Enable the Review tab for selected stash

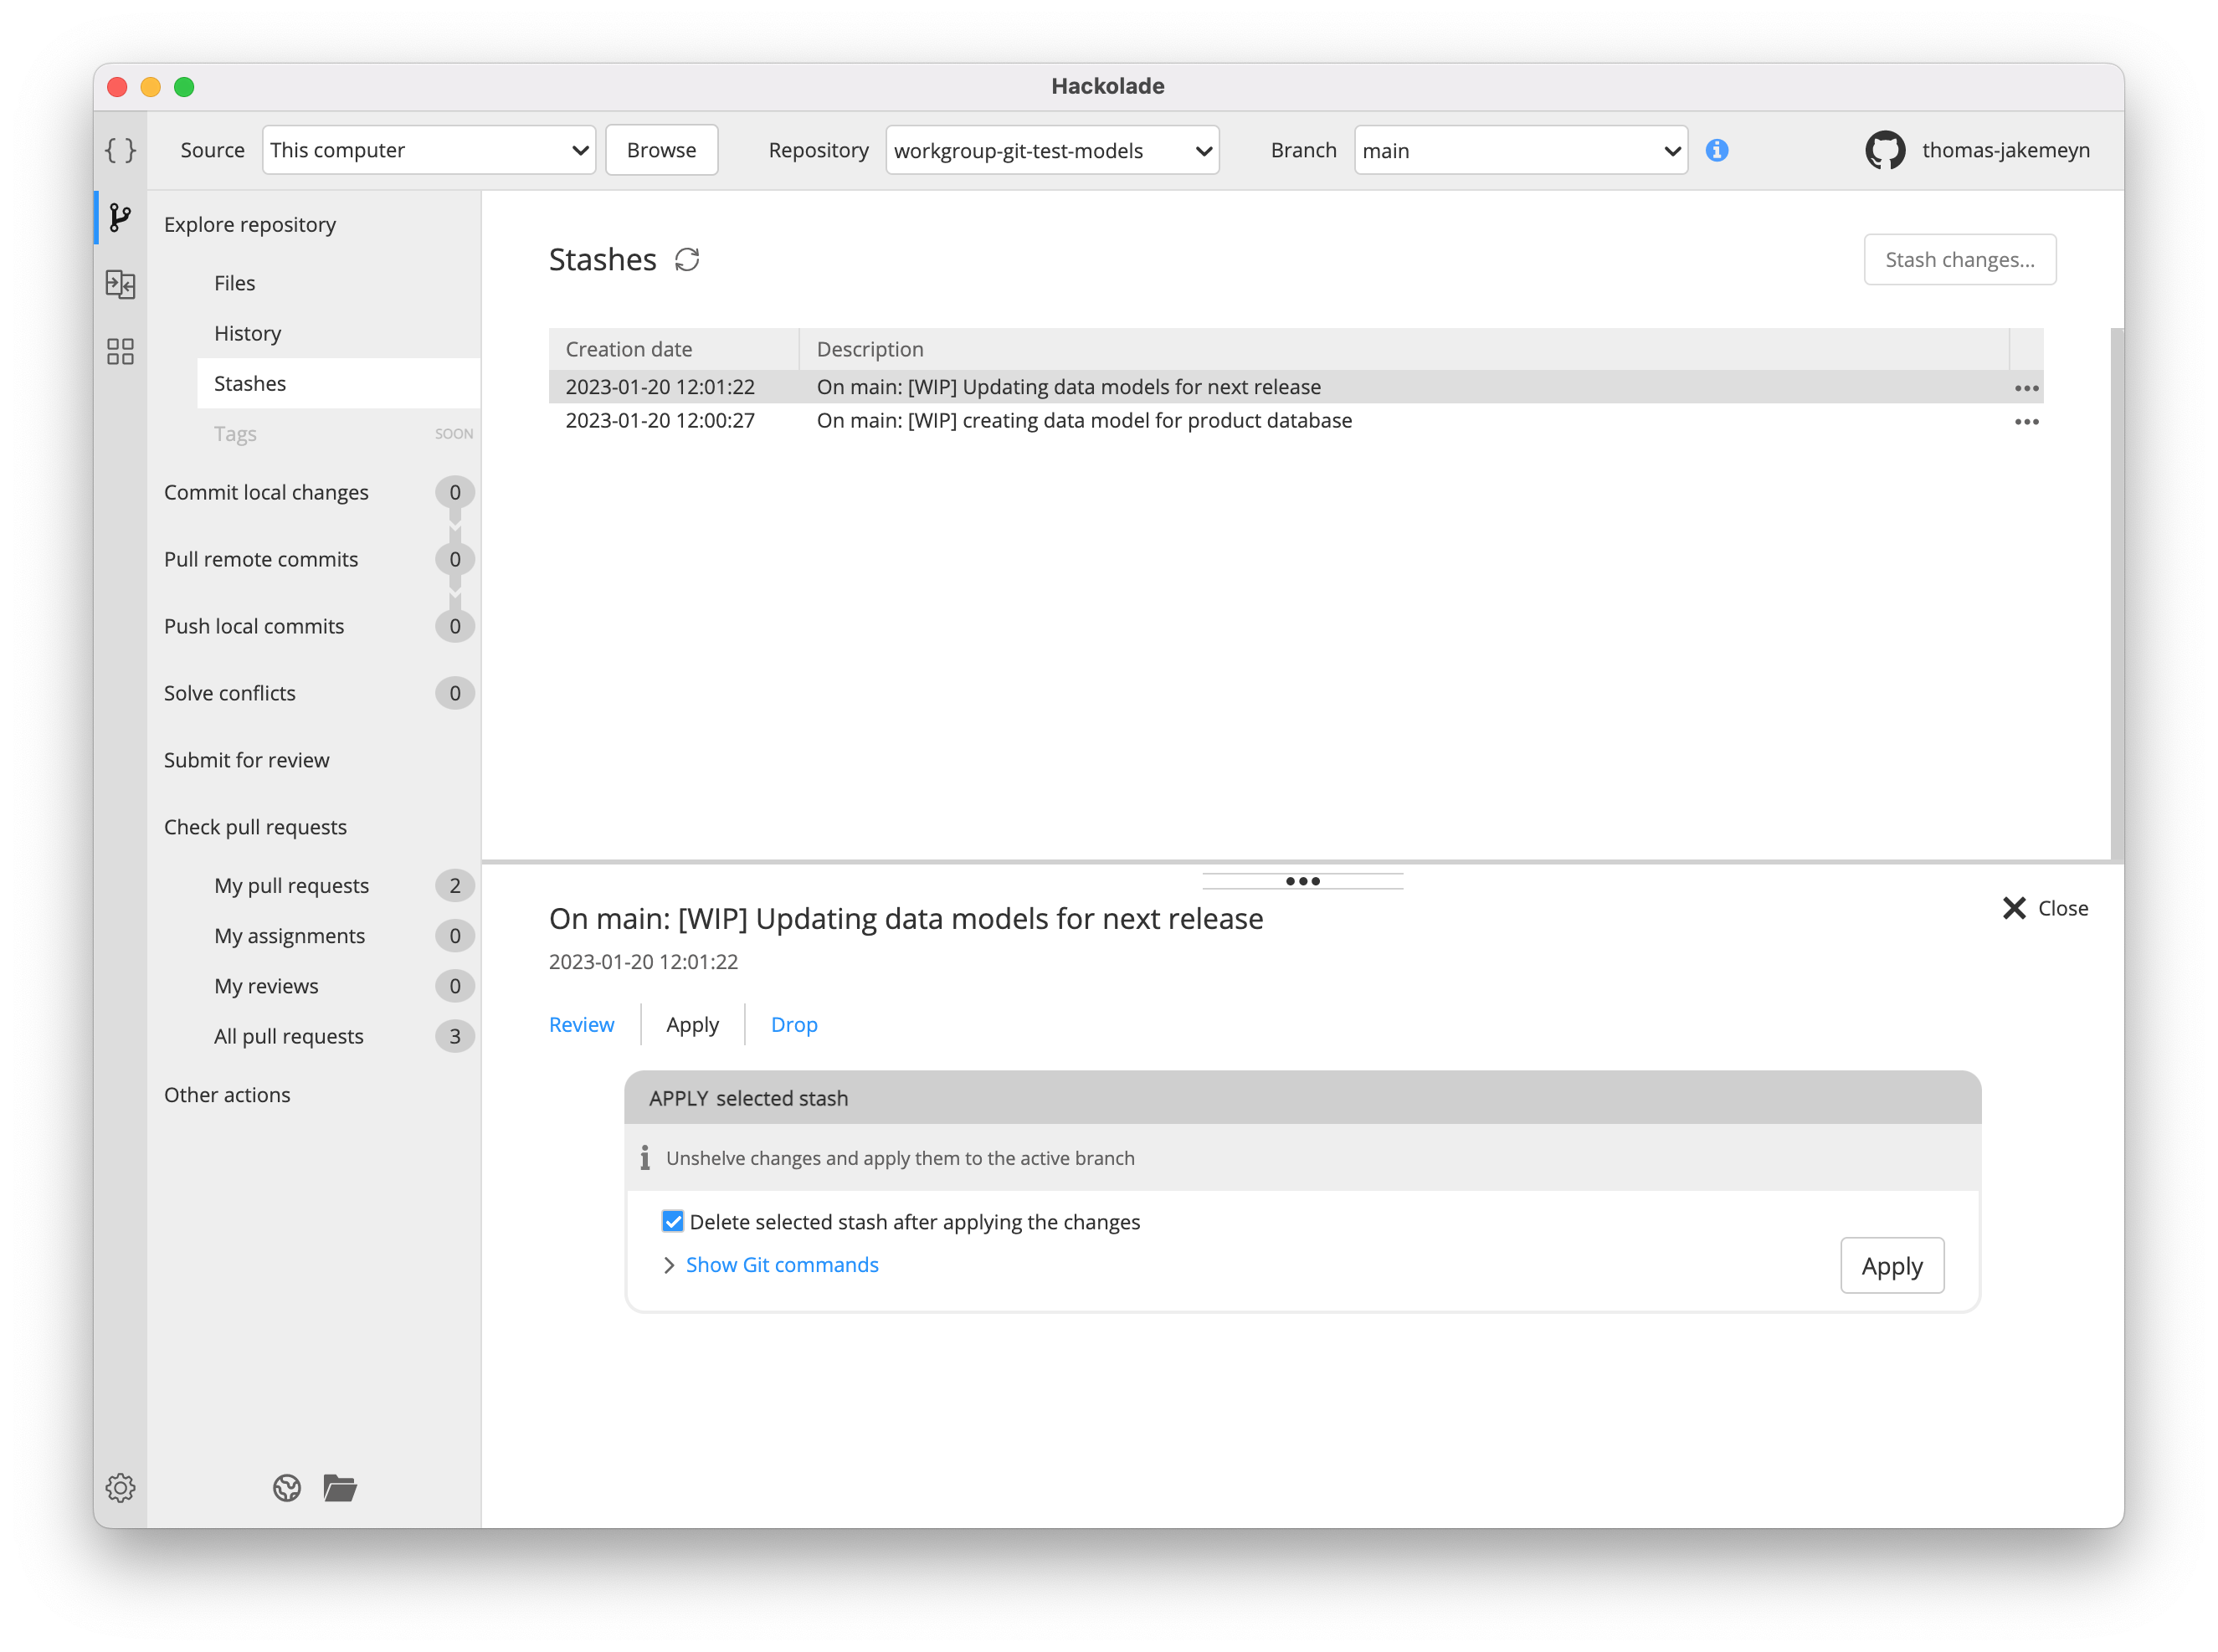[582, 1024]
